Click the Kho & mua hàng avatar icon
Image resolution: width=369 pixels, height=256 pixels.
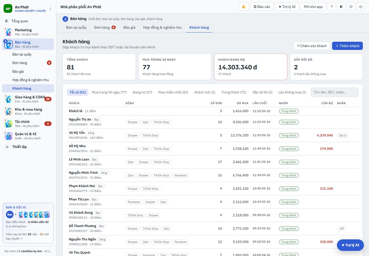pyautogui.click(x=8, y=111)
